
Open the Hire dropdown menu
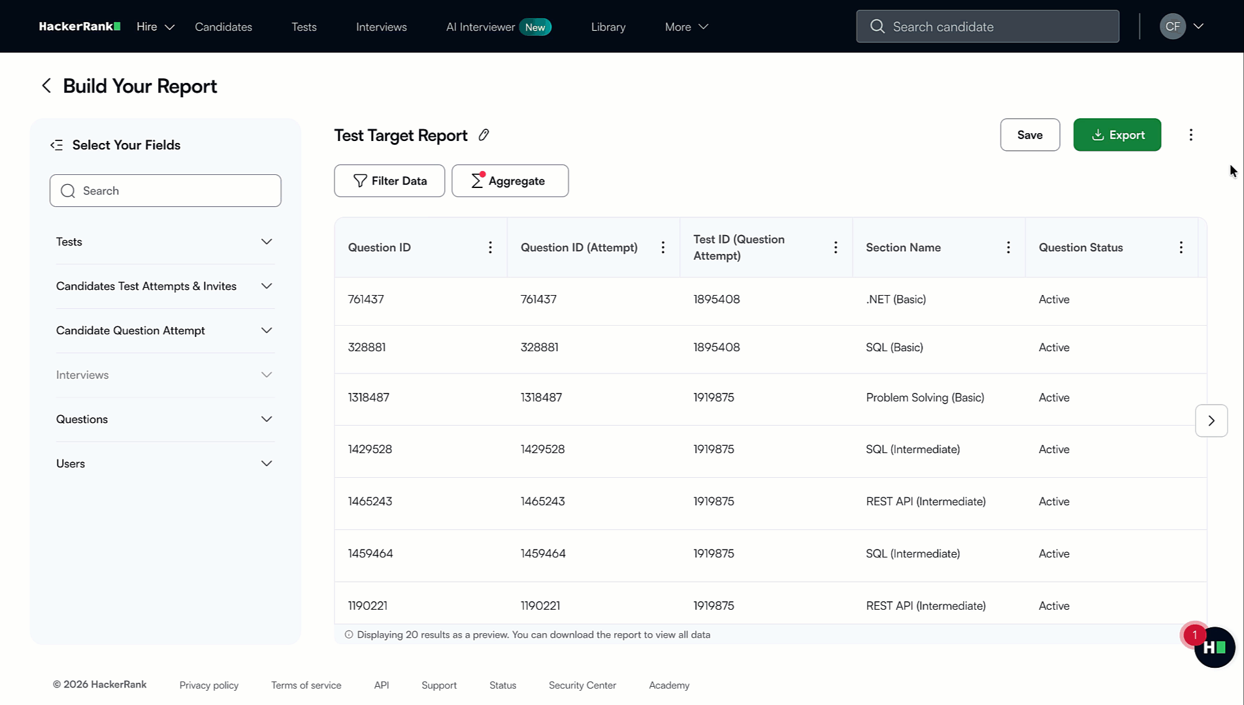point(155,27)
